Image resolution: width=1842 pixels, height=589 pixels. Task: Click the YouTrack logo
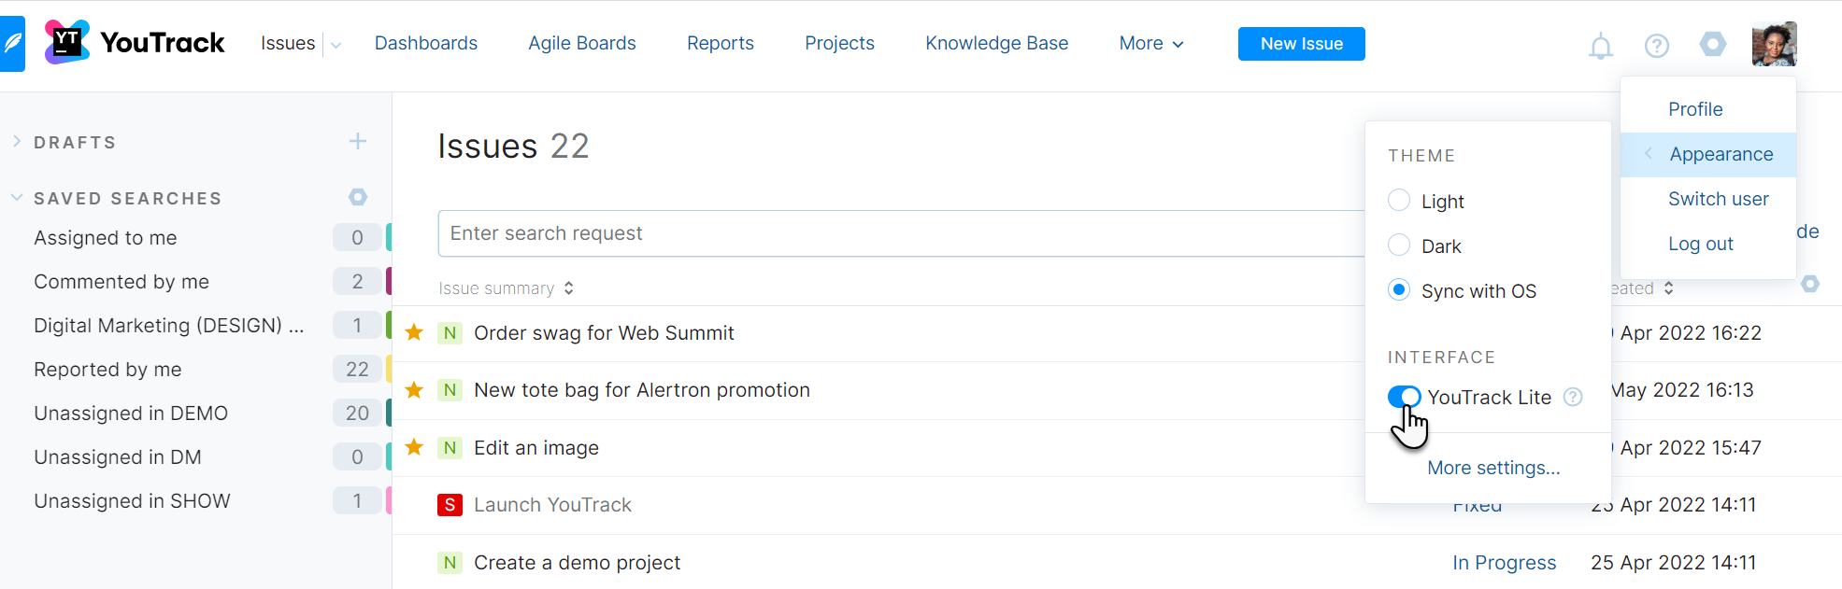[x=136, y=43]
